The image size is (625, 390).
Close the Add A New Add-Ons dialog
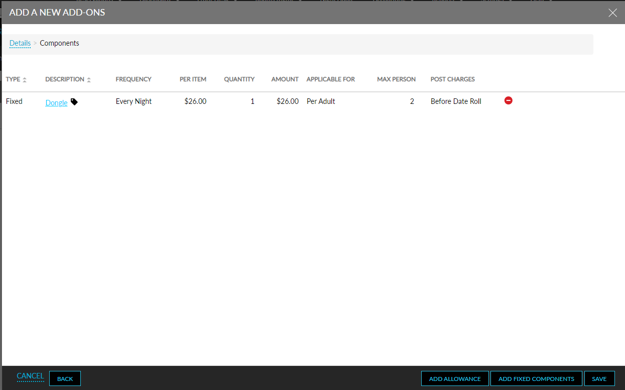612,13
